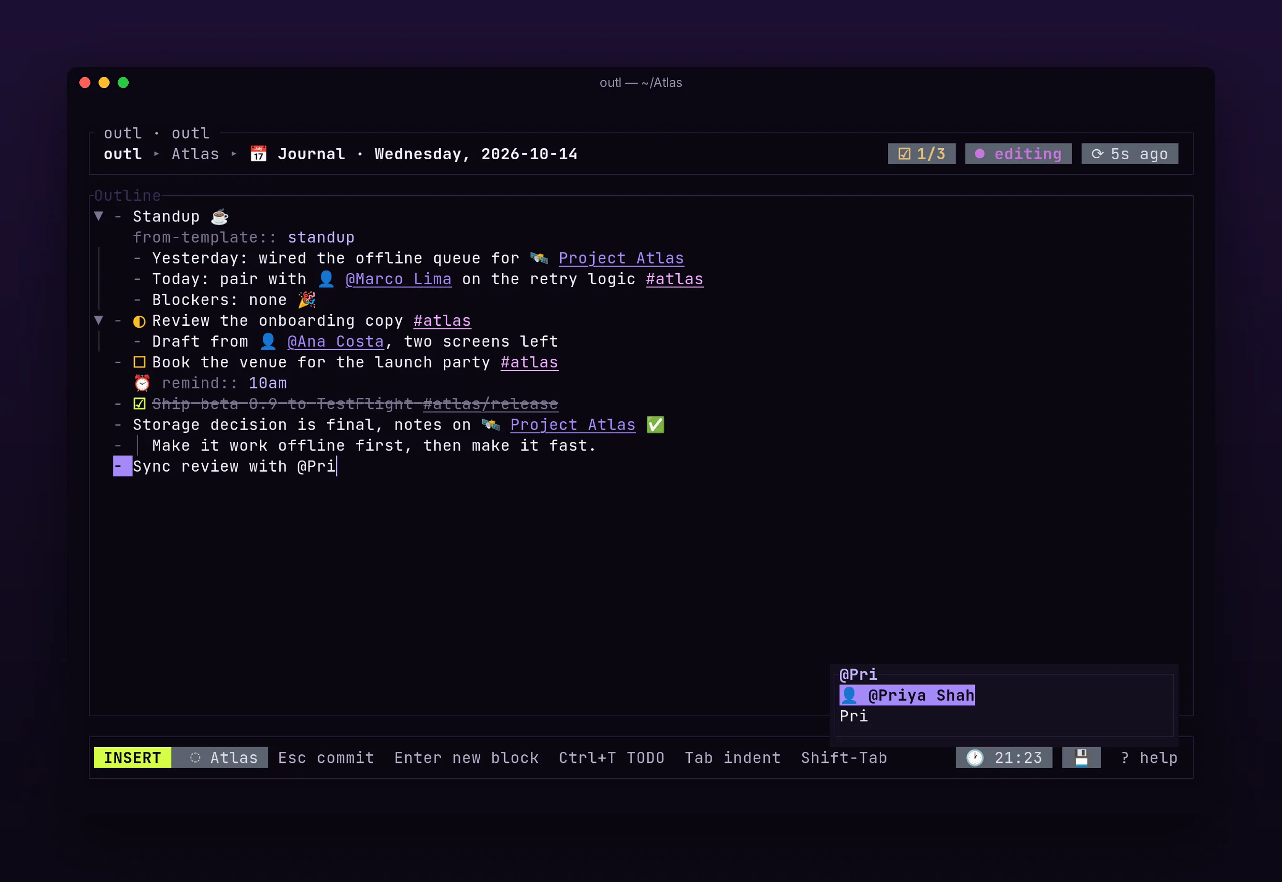Click the calendar icon beside Journal
The image size is (1282, 882).
point(258,154)
